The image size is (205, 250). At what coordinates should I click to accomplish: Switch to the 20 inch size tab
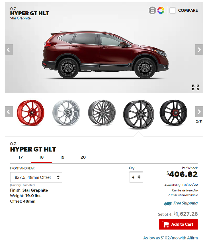click(83, 157)
